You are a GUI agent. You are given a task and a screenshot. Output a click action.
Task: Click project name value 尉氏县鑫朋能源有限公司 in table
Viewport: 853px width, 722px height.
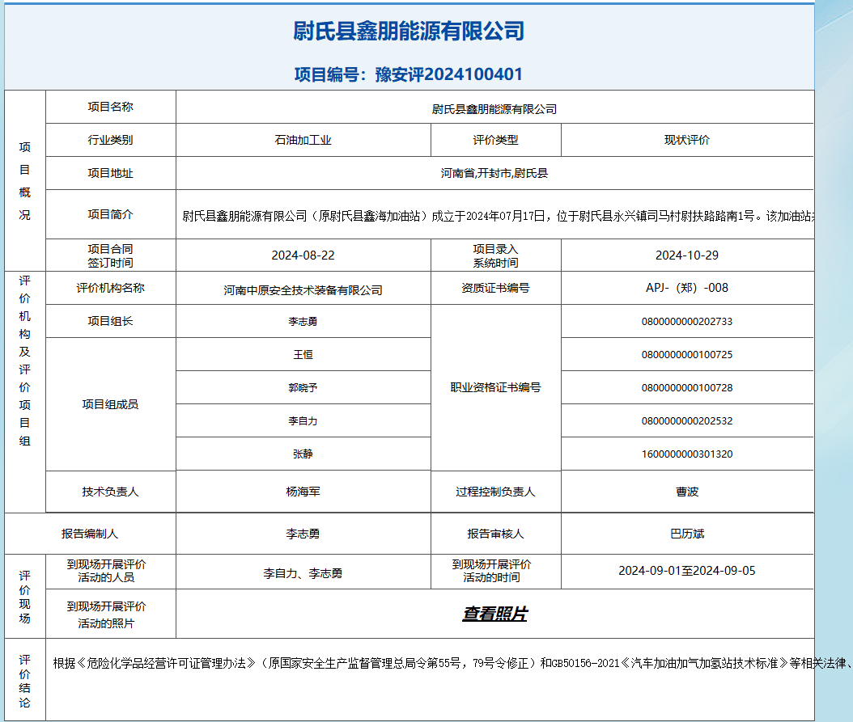coord(494,109)
